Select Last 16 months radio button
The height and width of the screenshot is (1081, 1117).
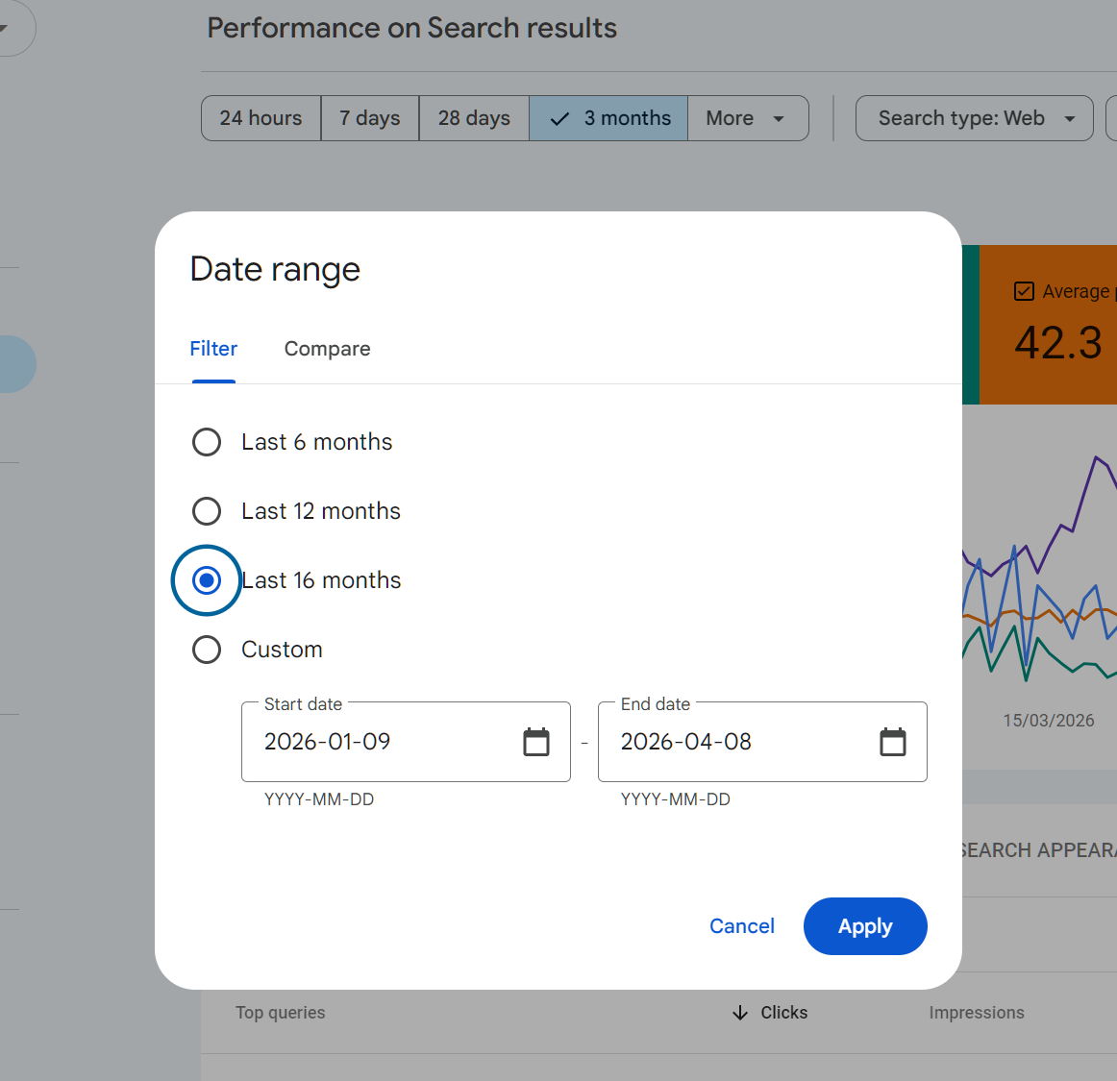[x=207, y=580]
